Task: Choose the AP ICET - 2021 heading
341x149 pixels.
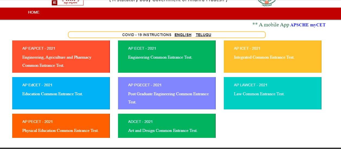Action: tap(247, 48)
